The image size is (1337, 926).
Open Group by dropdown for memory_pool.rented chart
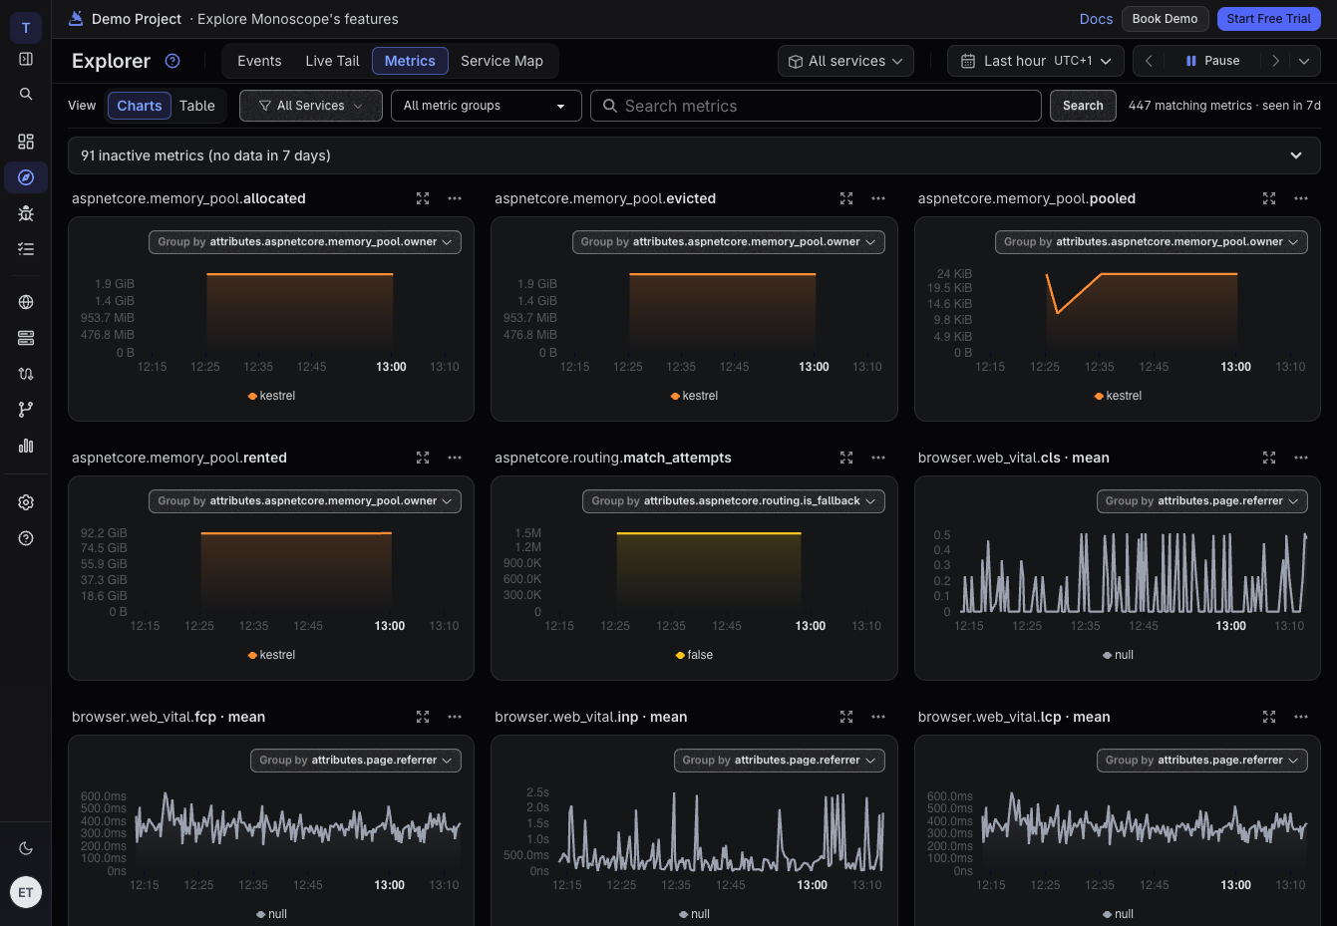click(305, 501)
